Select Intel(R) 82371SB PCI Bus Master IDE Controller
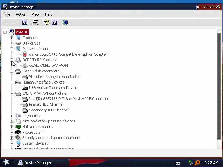 pos(69,99)
